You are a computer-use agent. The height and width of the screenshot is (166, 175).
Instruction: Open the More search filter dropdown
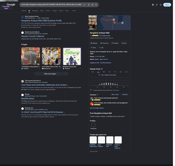pyautogui.click(x=67, y=10)
